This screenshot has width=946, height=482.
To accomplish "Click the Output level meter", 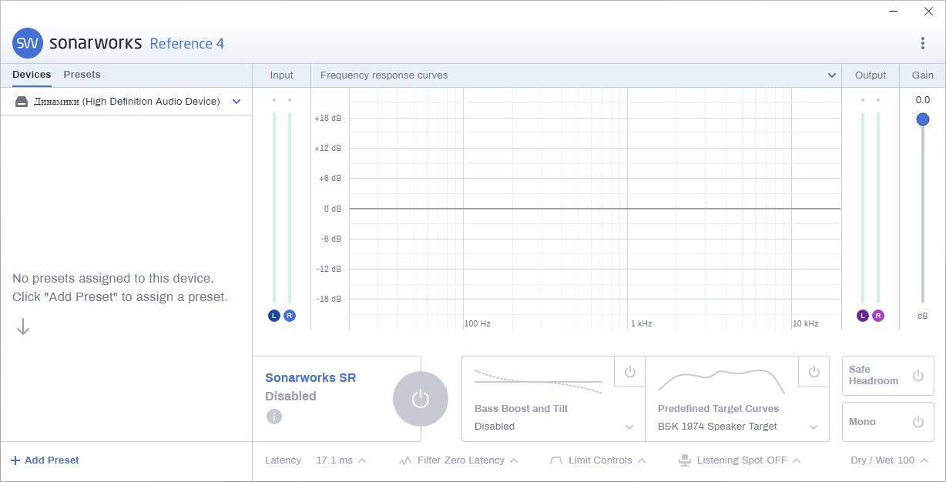I will [x=871, y=207].
